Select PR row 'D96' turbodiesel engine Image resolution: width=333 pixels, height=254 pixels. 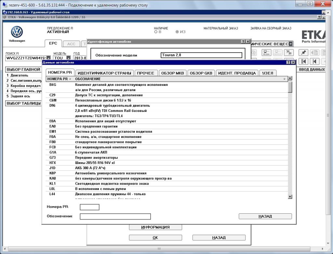coord(167,111)
